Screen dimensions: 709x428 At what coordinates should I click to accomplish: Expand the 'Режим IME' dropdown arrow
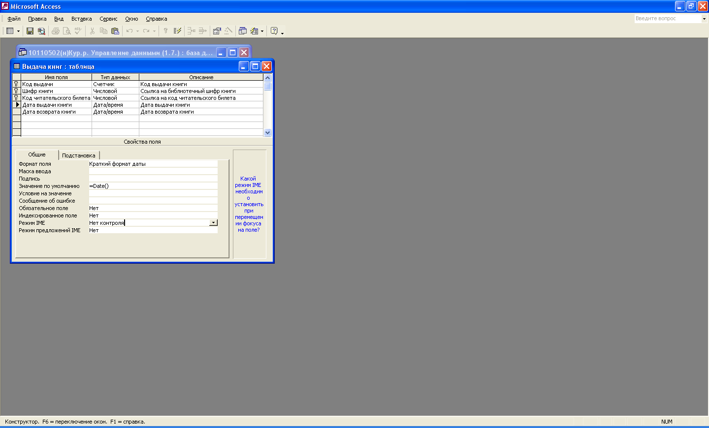pos(213,223)
